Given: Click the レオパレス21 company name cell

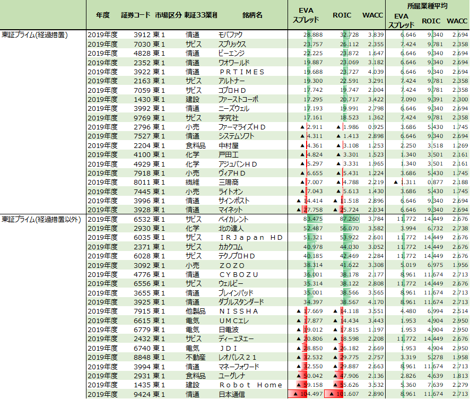Looking at the screenshot, I should (239, 357).
